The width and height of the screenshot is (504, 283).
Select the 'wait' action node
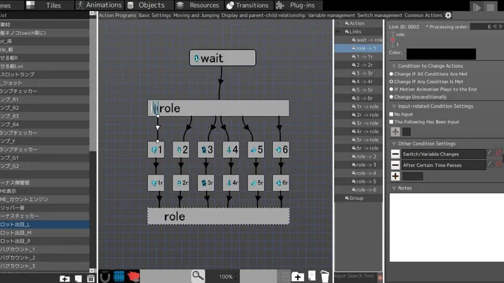click(x=222, y=58)
